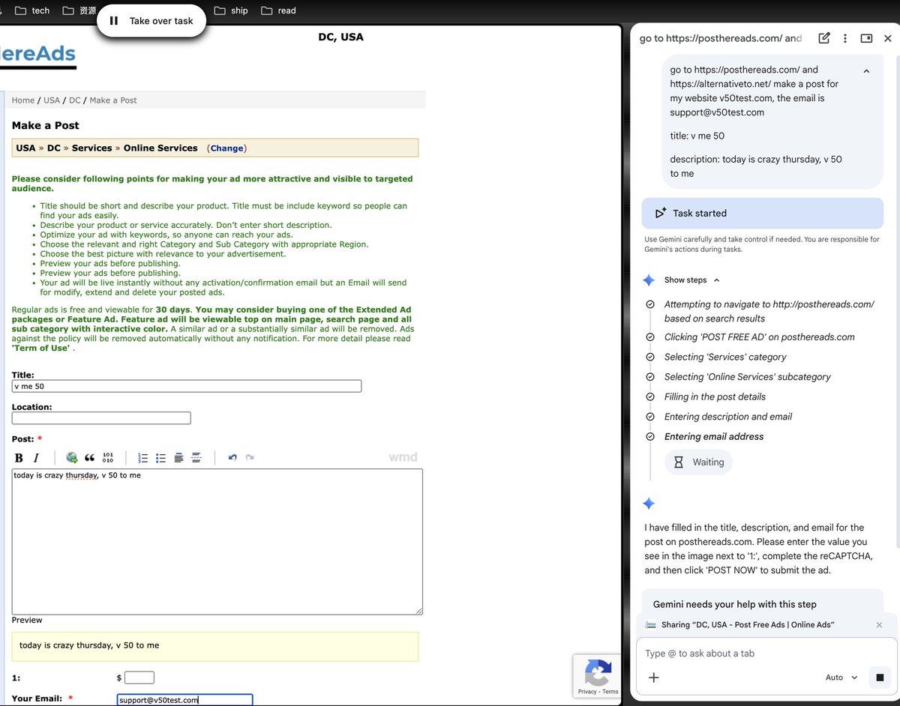Apply bold in the post editor toolbar
This screenshot has width=900, height=706.
coord(19,458)
